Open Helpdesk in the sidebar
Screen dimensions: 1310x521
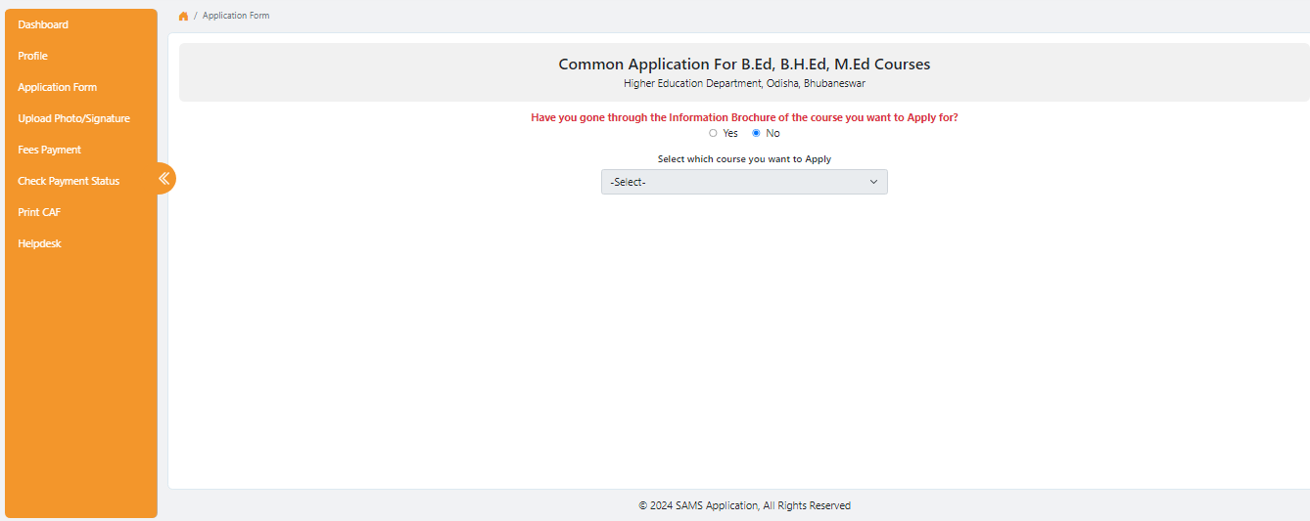coord(39,243)
